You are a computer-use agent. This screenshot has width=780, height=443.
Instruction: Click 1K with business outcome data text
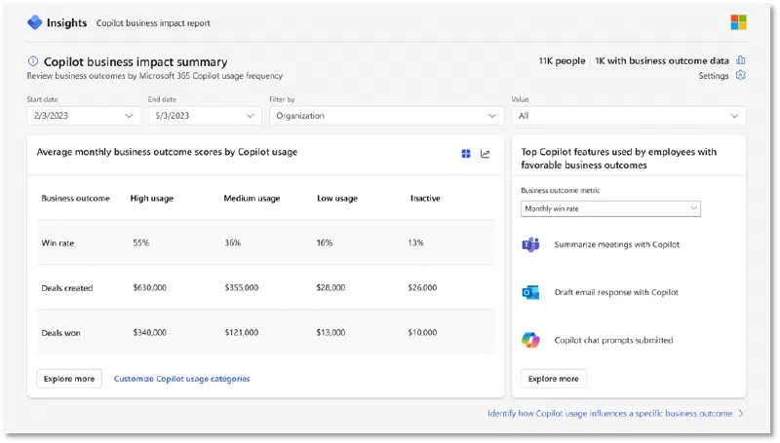662,60
